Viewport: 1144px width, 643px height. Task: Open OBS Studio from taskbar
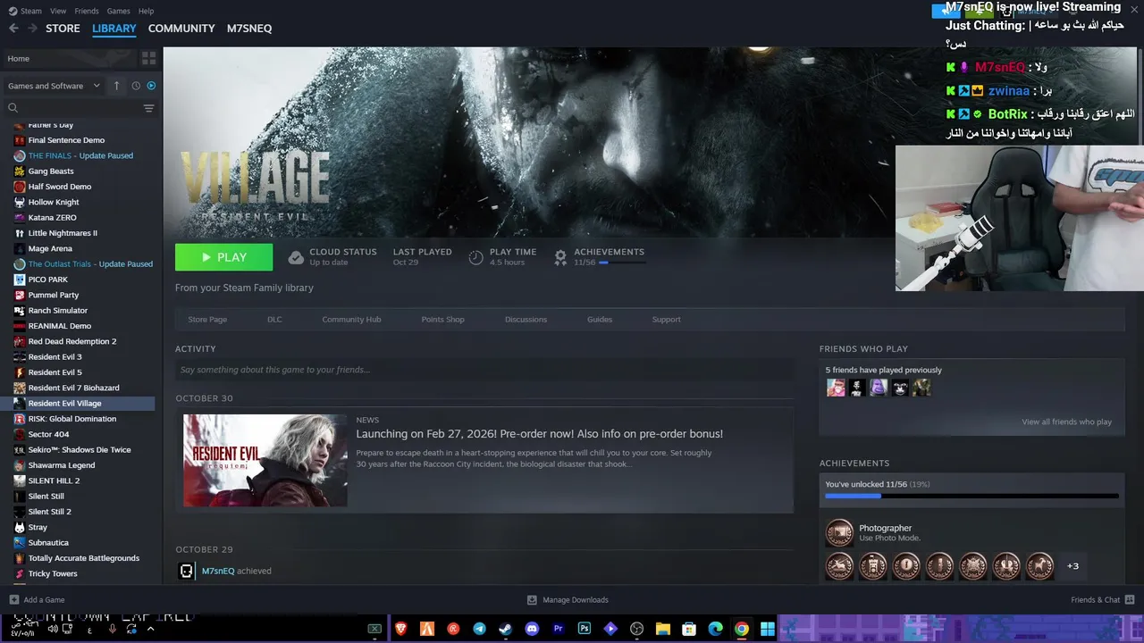coord(636,629)
